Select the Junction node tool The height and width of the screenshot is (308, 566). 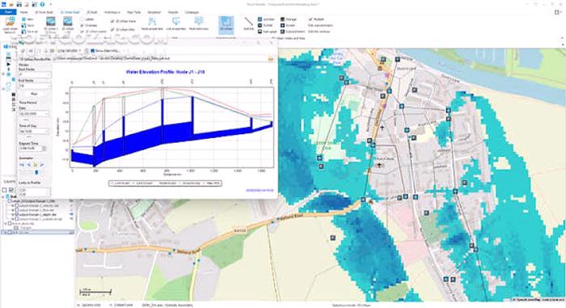267,19
